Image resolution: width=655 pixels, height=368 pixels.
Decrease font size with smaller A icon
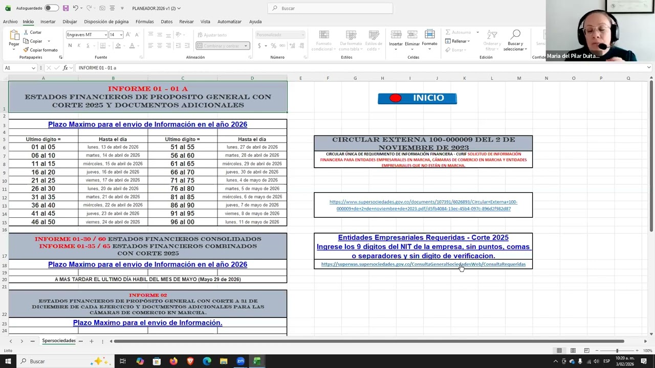137,35
